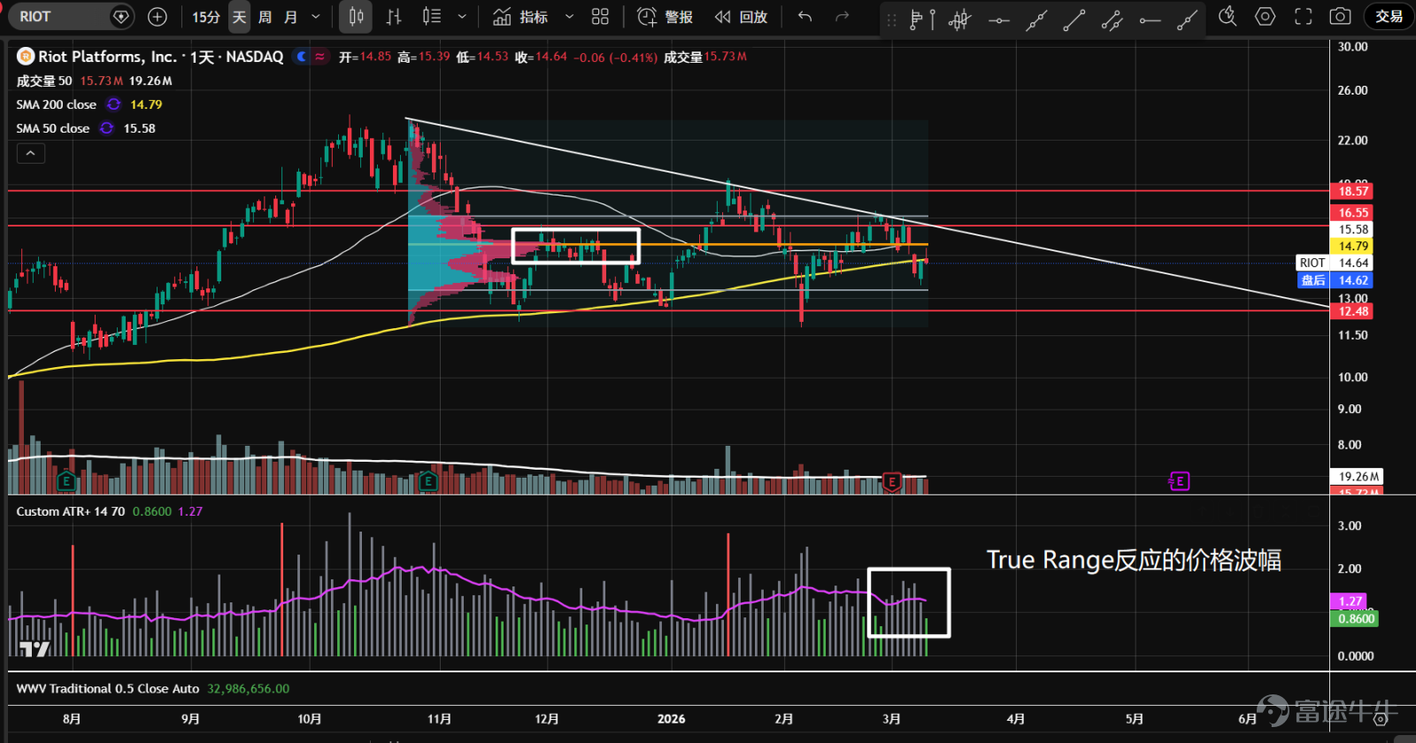Viewport: 1416px width, 743px height.
Task: Click the 盘后 14.62 after-hours price label
Action: pos(1335,280)
